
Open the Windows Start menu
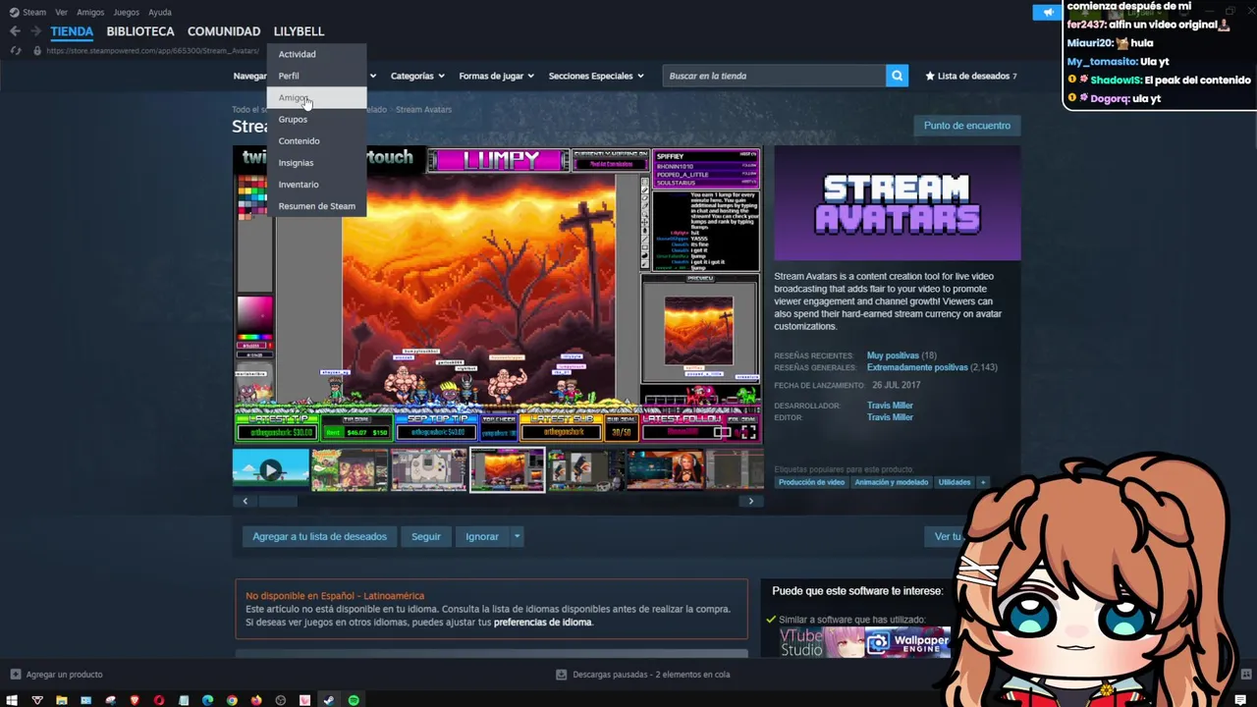13,700
